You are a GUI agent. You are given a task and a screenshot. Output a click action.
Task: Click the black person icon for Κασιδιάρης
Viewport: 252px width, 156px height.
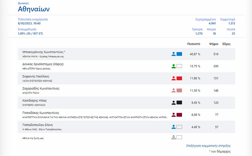click(174, 102)
